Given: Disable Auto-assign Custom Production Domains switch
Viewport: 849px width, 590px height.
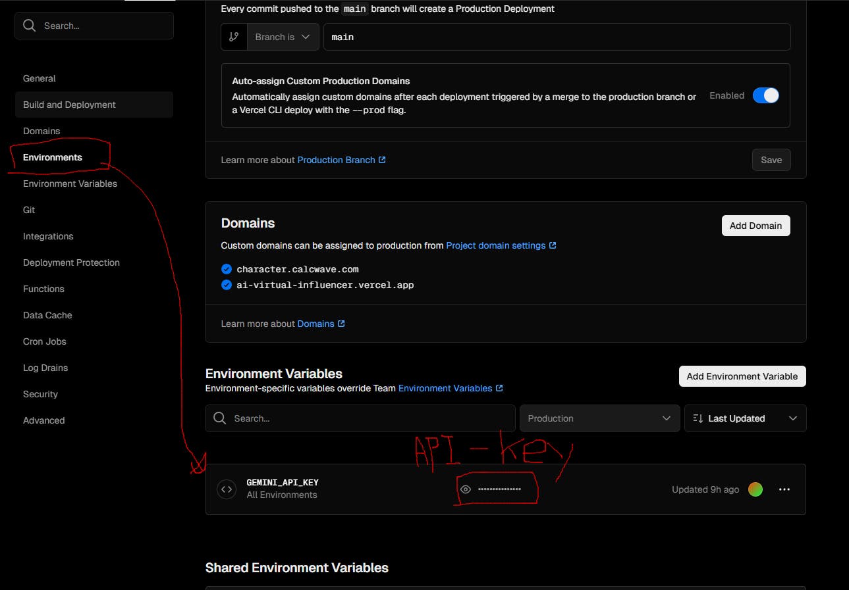Looking at the screenshot, I should pos(766,95).
